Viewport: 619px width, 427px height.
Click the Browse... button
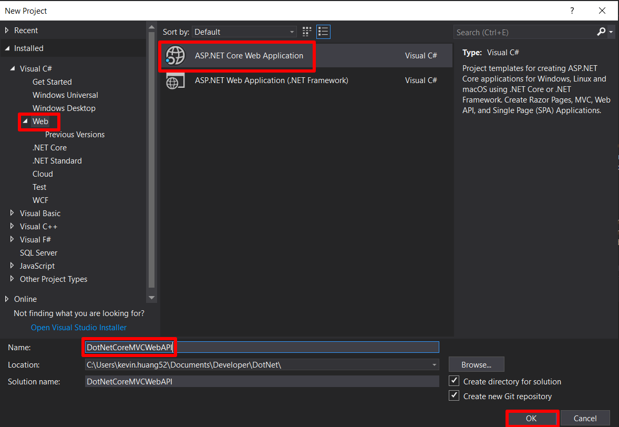click(x=476, y=364)
